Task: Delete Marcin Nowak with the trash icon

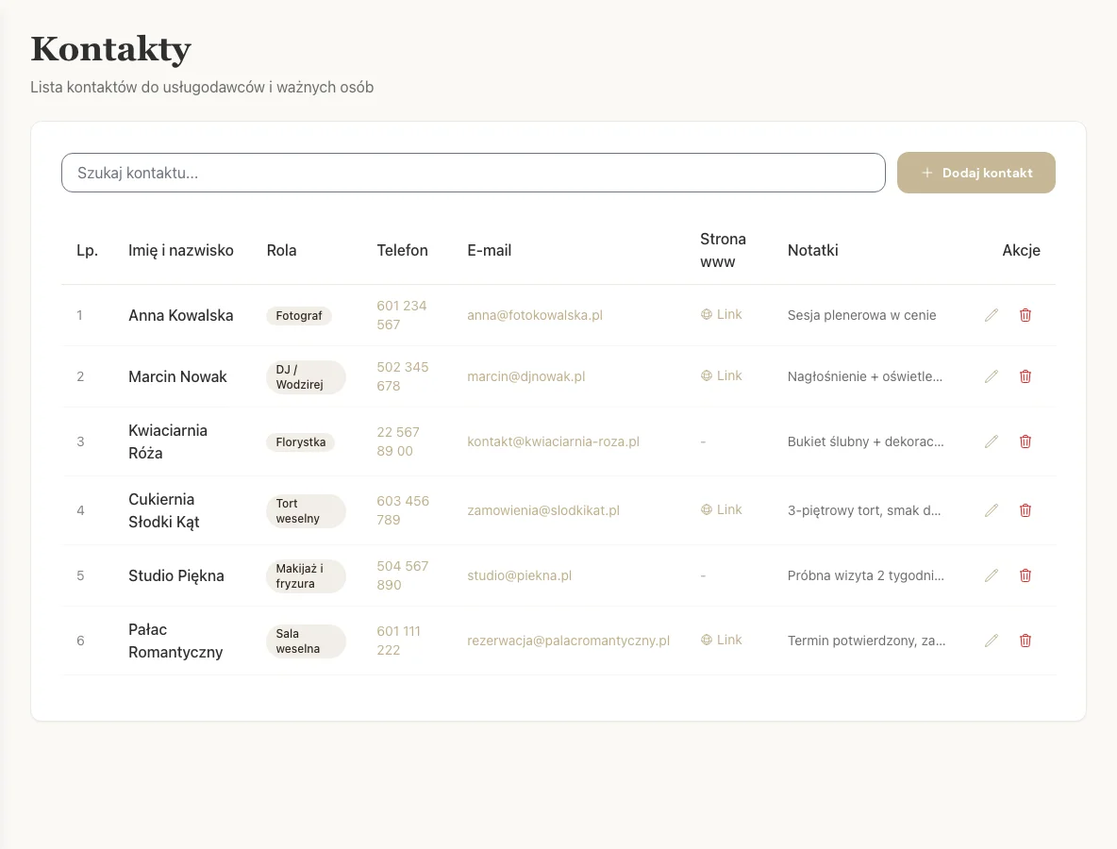Action: pos(1025,376)
